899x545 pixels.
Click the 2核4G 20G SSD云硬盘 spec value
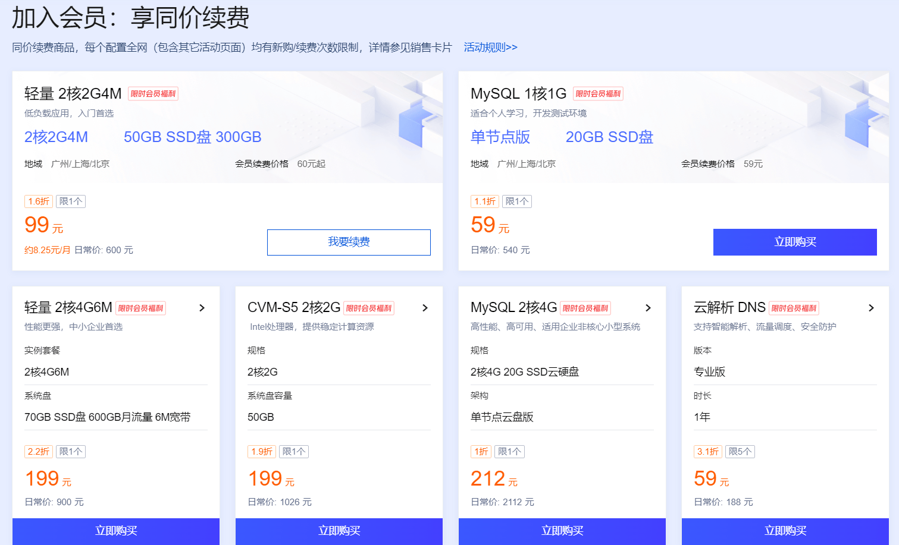[x=525, y=372]
